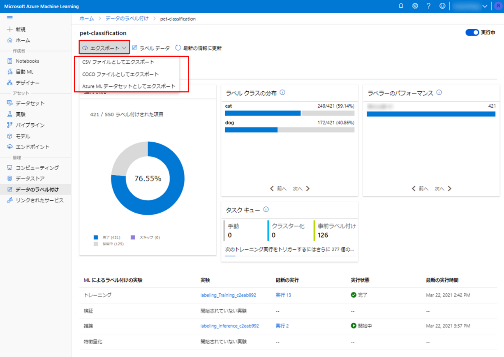This screenshot has width=504, height=357.
Task: Click the 最新の実行時間 column header
Action: click(x=442, y=280)
